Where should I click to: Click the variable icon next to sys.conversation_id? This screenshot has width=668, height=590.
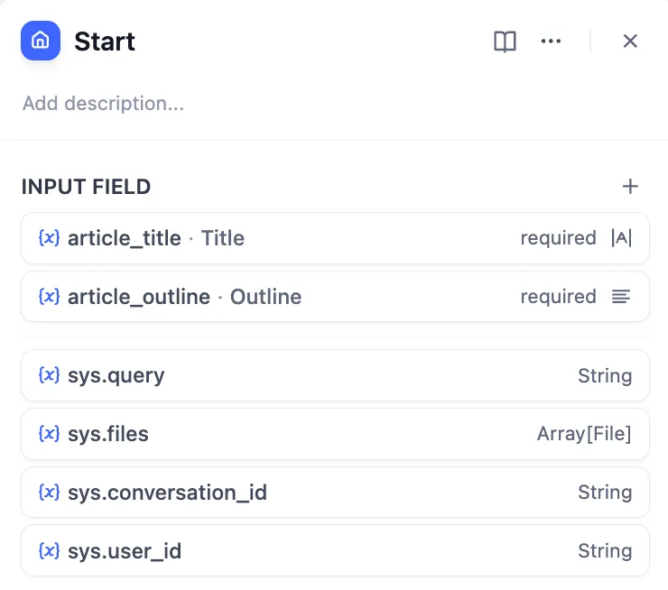pos(50,493)
